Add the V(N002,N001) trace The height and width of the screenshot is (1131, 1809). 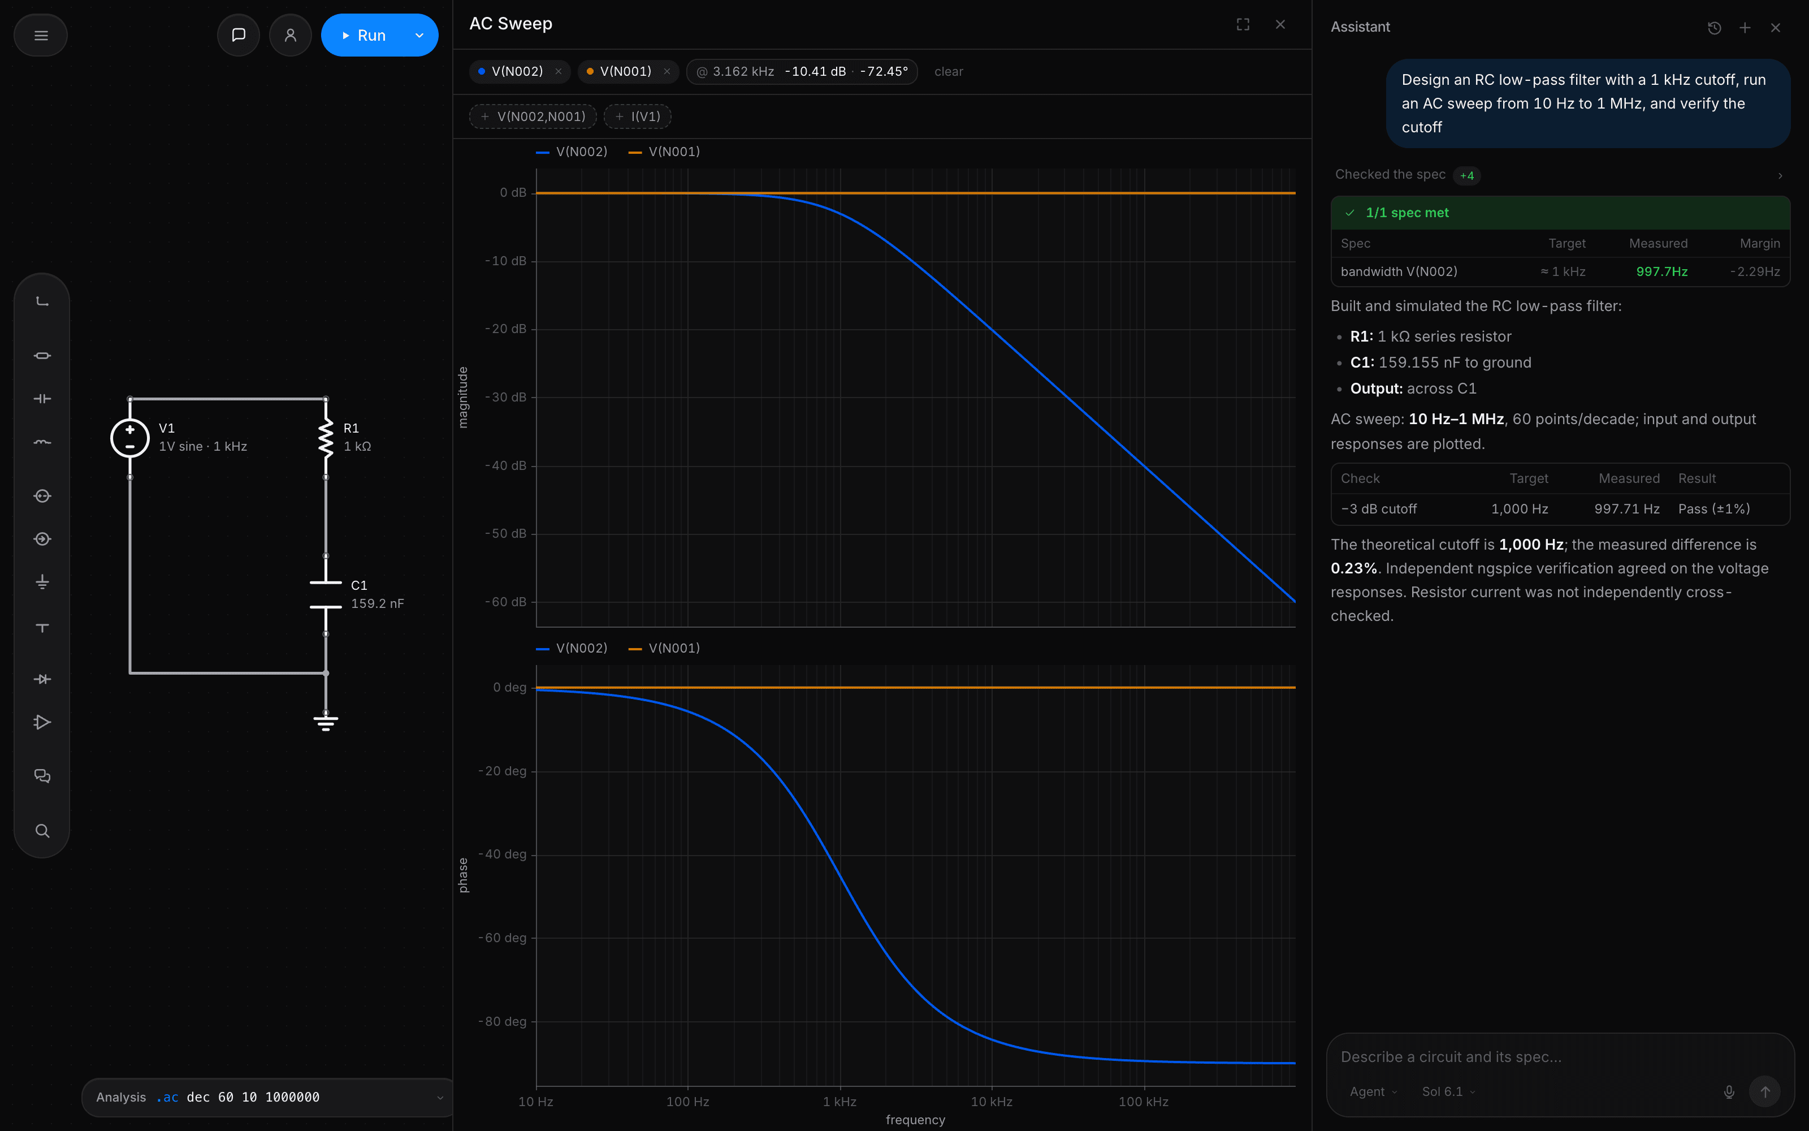533,116
